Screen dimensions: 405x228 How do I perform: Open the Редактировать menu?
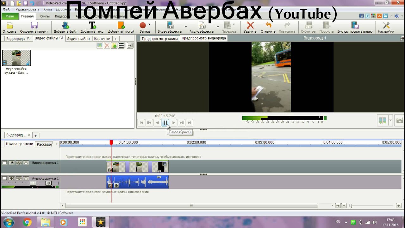pos(28,9)
